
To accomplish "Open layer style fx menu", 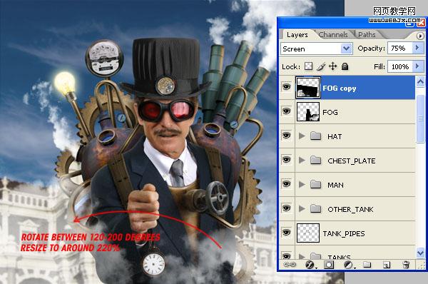I will pos(310,265).
